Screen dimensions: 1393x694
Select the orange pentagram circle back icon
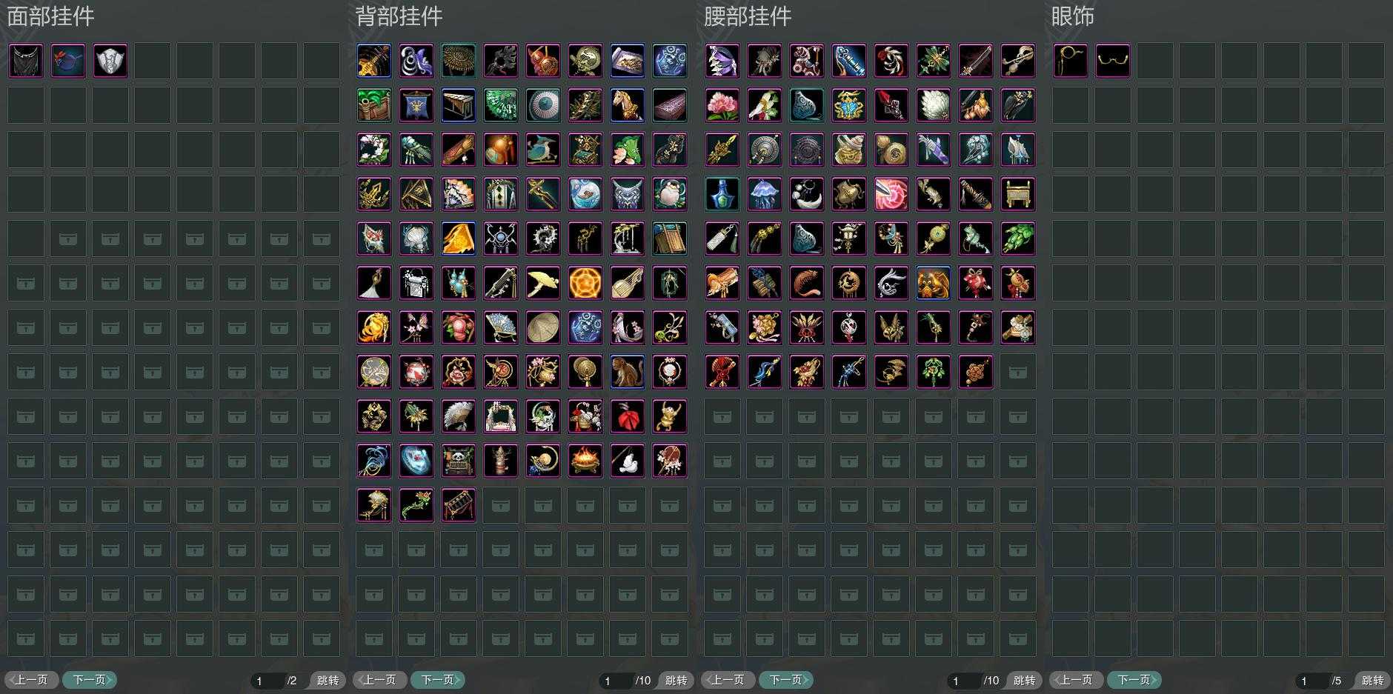(585, 283)
